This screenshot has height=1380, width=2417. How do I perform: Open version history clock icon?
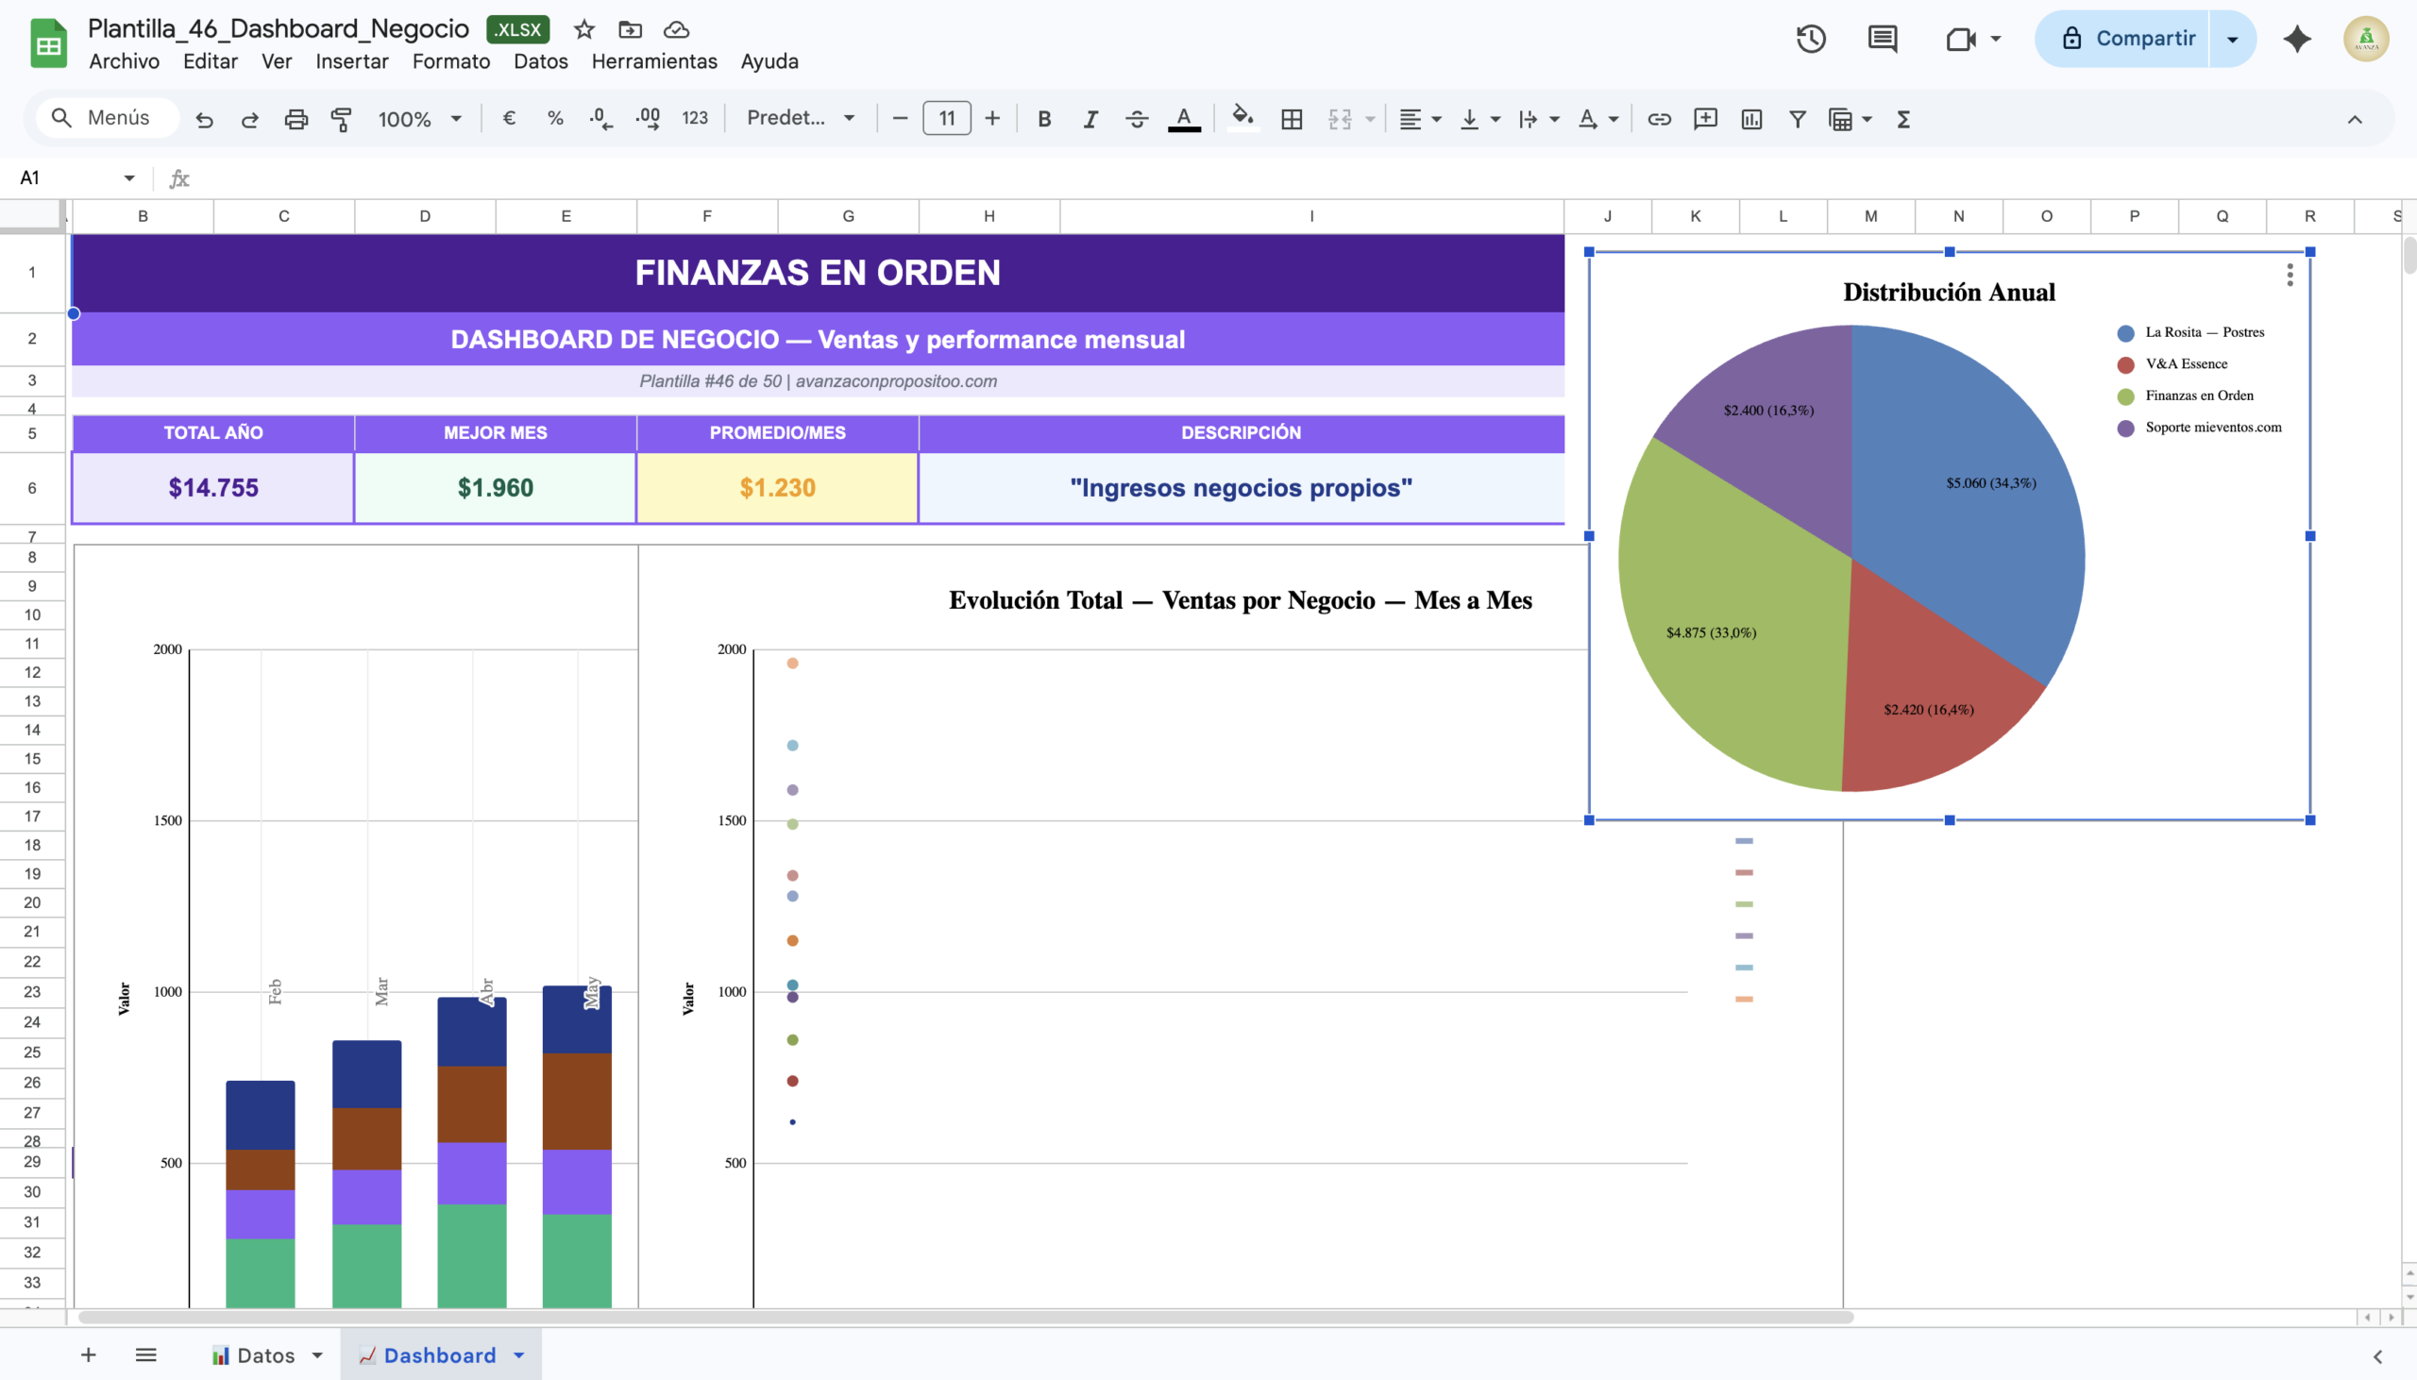1810,39
